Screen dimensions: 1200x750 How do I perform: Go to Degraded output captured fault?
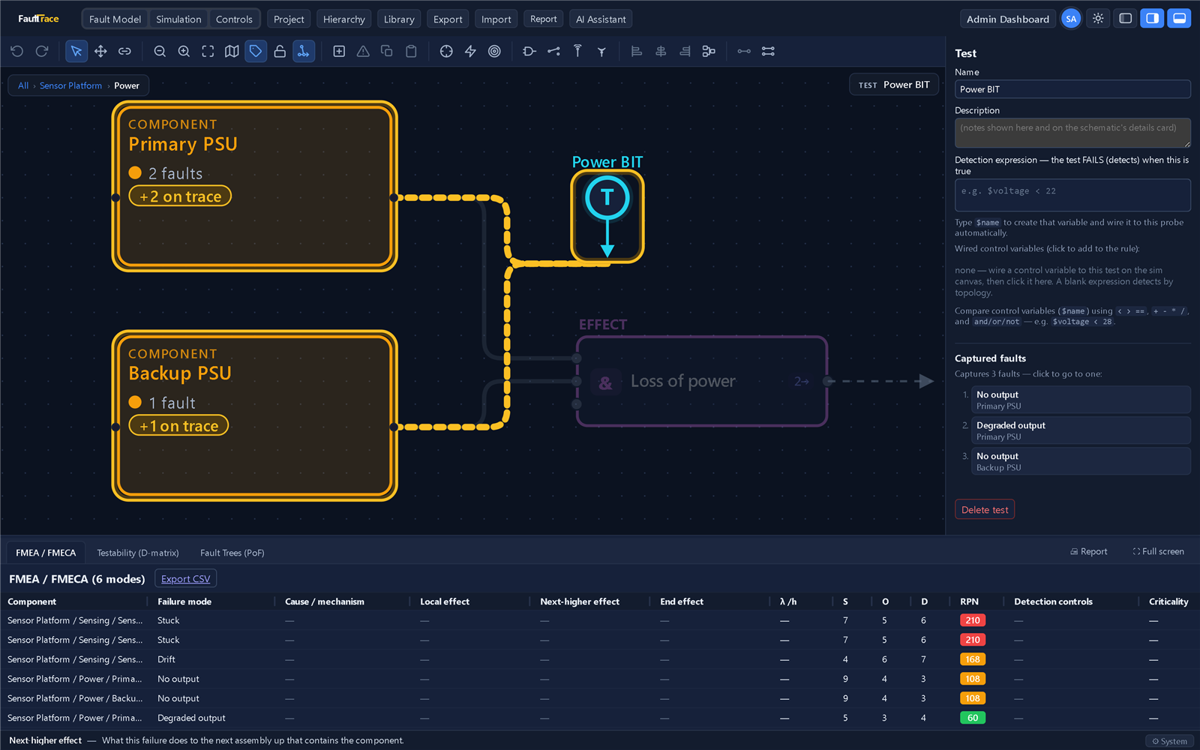[1081, 430]
